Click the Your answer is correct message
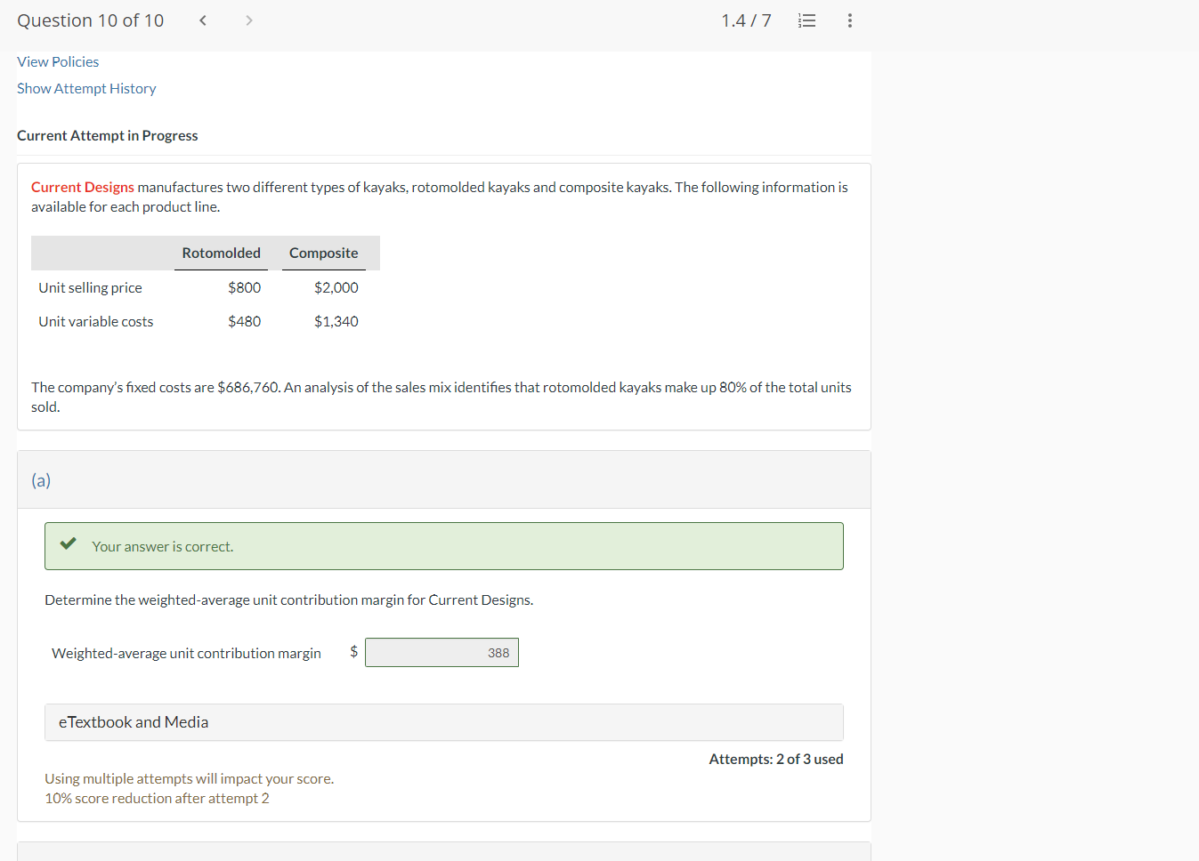 point(163,546)
